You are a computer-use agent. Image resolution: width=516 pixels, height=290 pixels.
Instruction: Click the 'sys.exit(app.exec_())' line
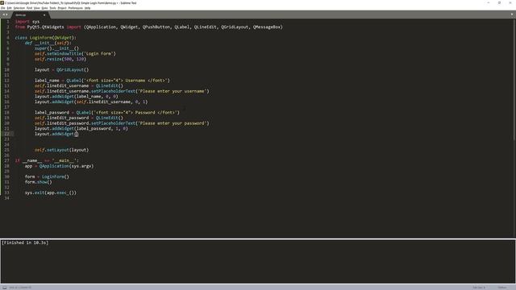[x=51, y=193]
